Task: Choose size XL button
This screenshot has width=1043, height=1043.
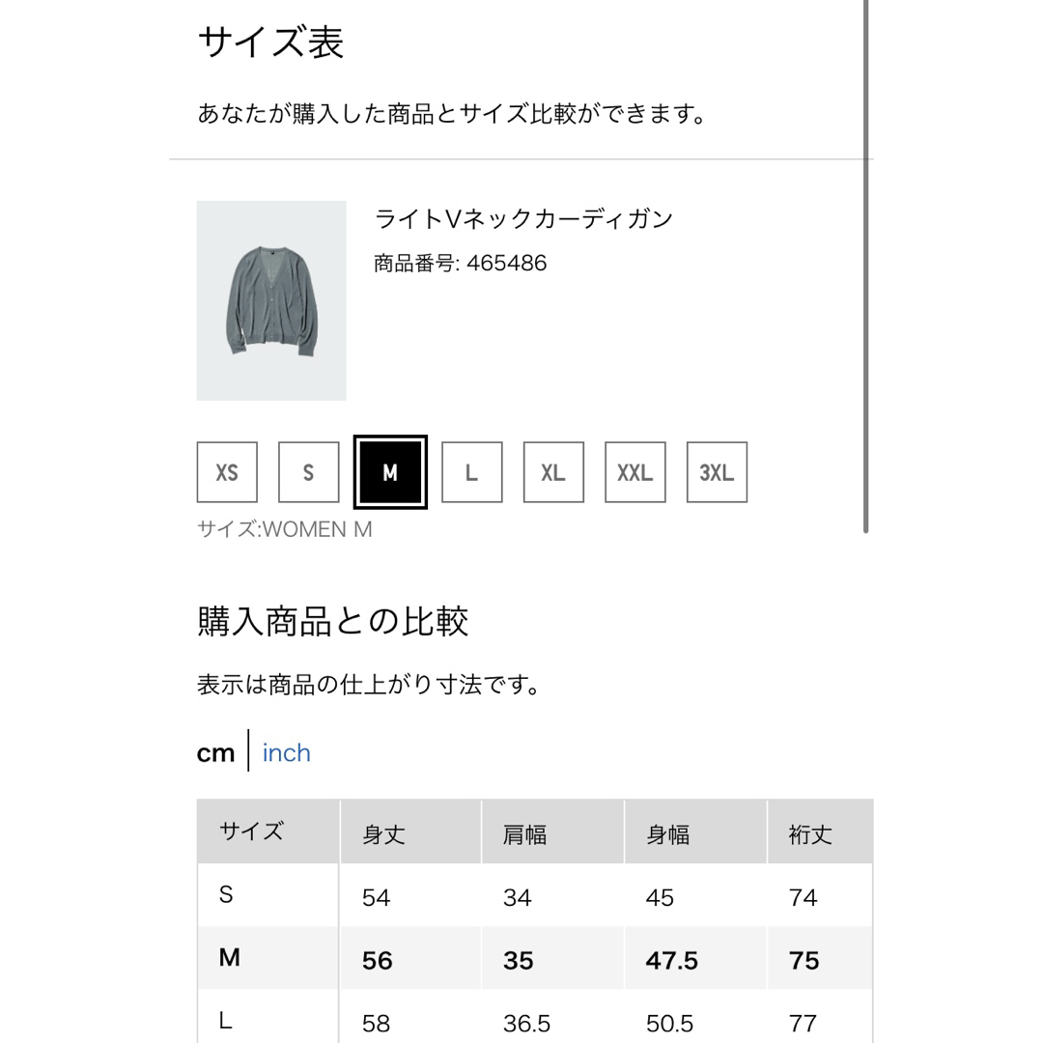Action: (553, 472)
